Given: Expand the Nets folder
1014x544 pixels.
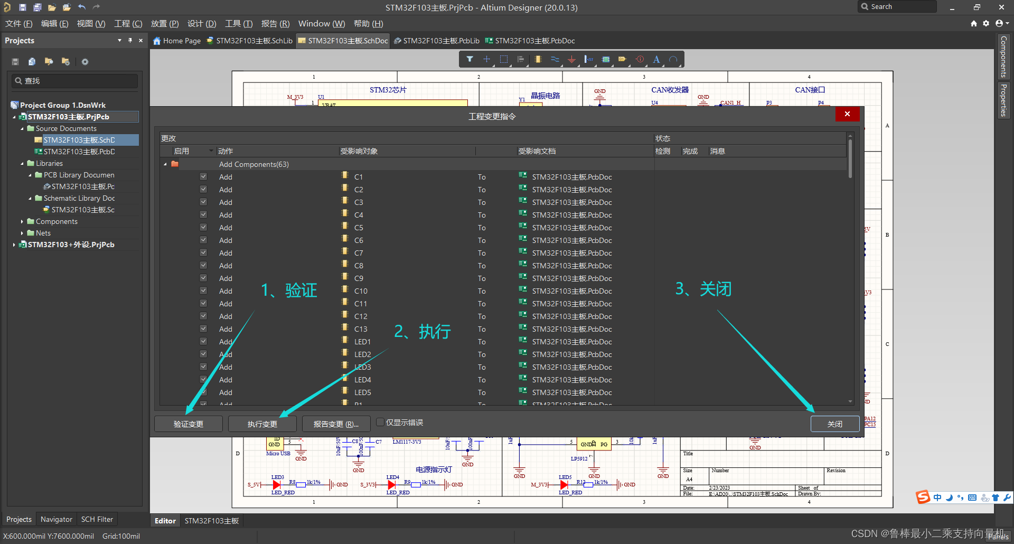Looking at the screenshot, I should click(22, 233).
